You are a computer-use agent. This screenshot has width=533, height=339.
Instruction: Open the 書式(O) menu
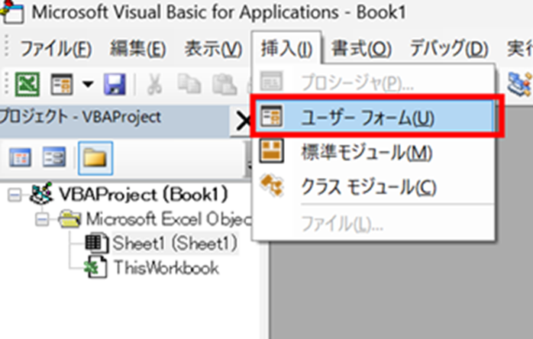tap(361, 49)
